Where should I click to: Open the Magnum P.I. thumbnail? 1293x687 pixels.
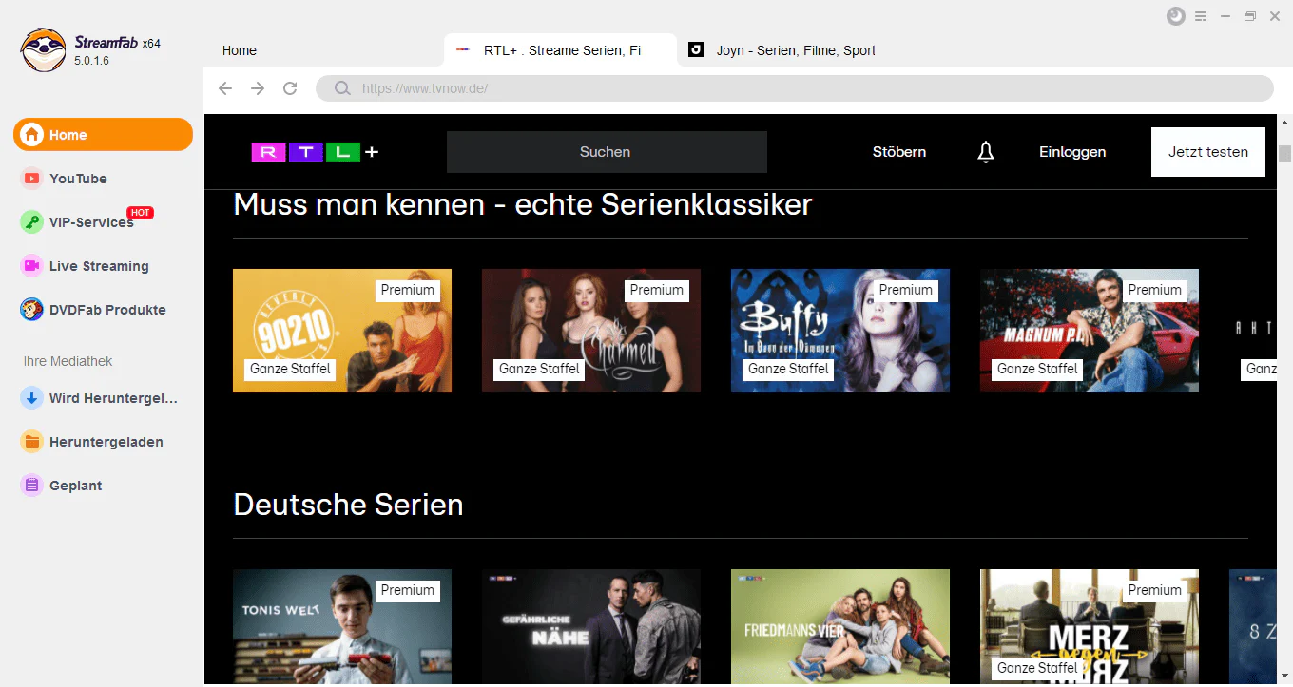(1090, 331)
